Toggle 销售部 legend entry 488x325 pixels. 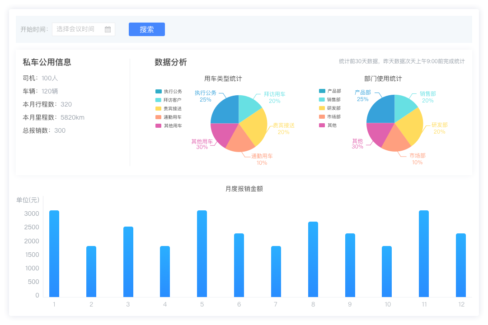point(330,99)
